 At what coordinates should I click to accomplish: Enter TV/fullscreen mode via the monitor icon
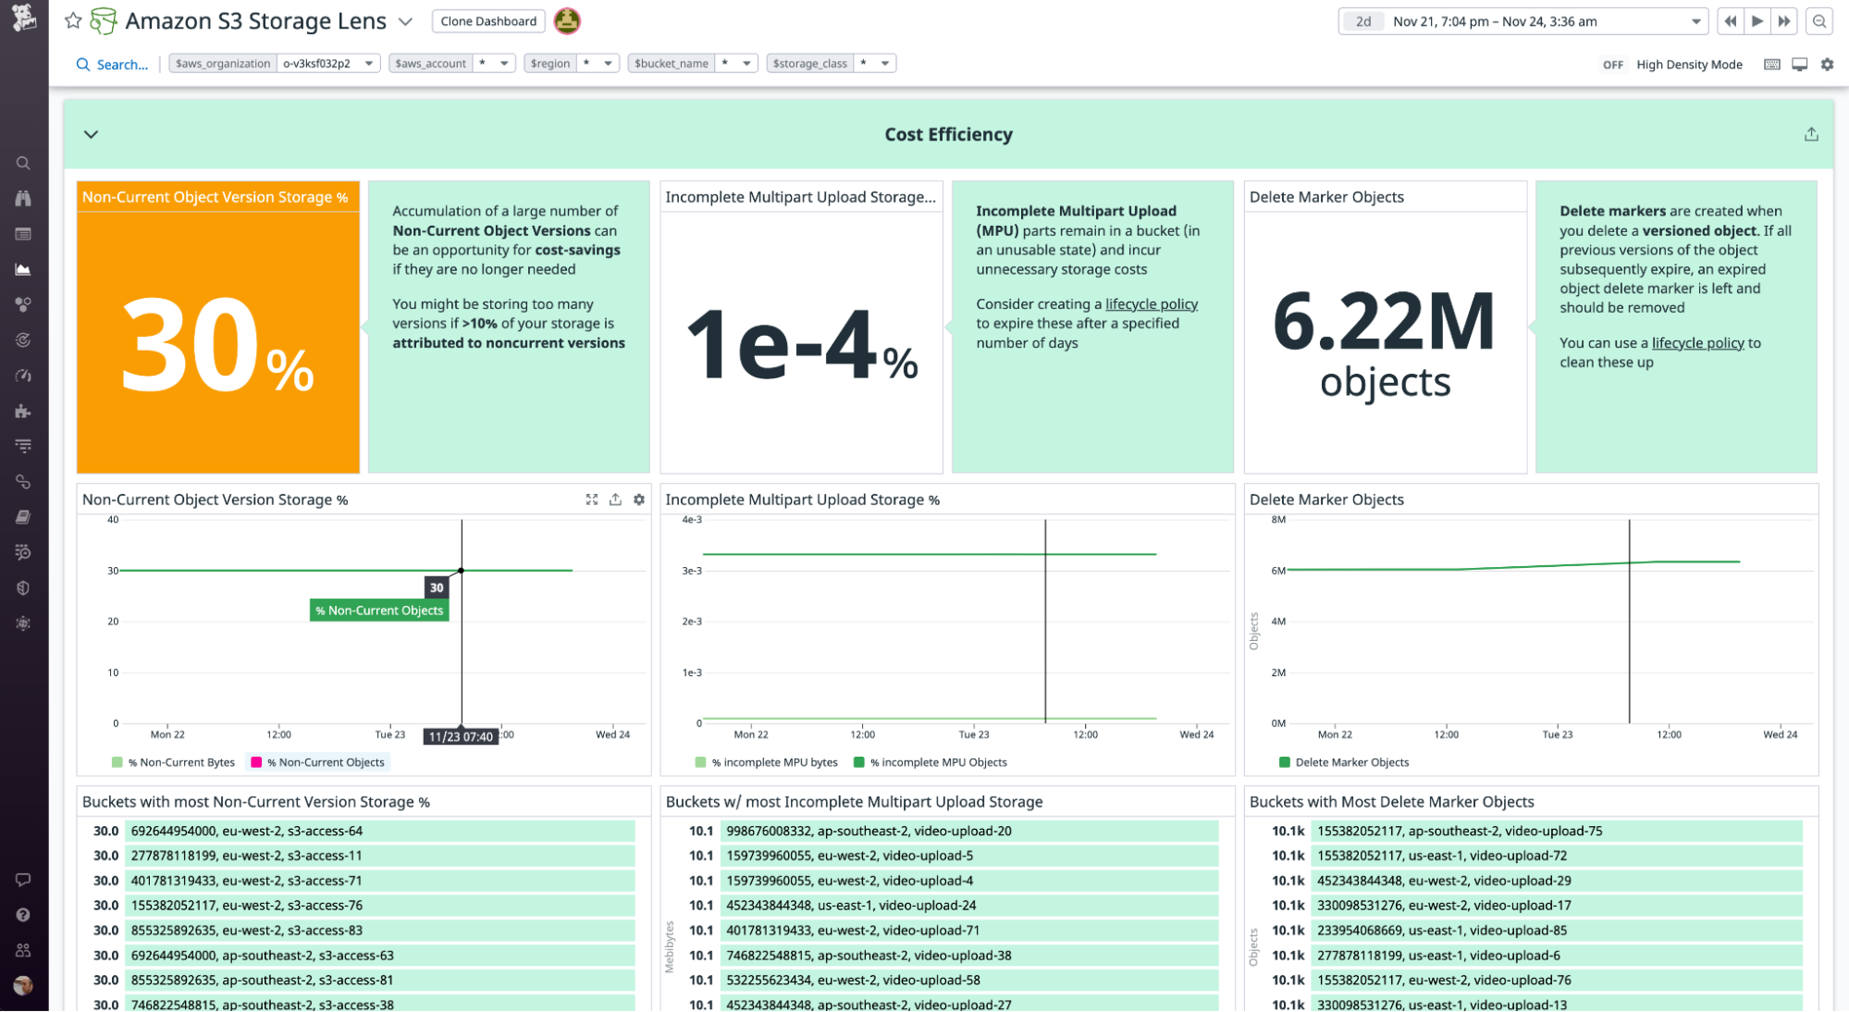tap(1800, 64)
